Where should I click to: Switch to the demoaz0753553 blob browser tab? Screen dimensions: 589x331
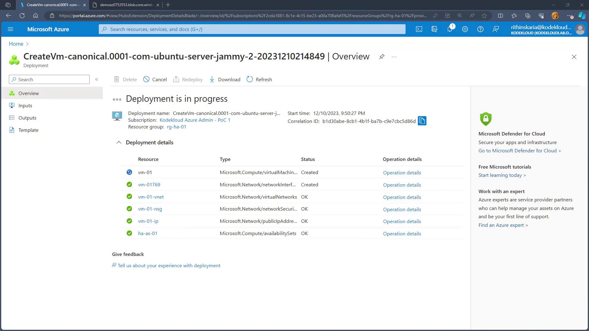coord(126,5)
